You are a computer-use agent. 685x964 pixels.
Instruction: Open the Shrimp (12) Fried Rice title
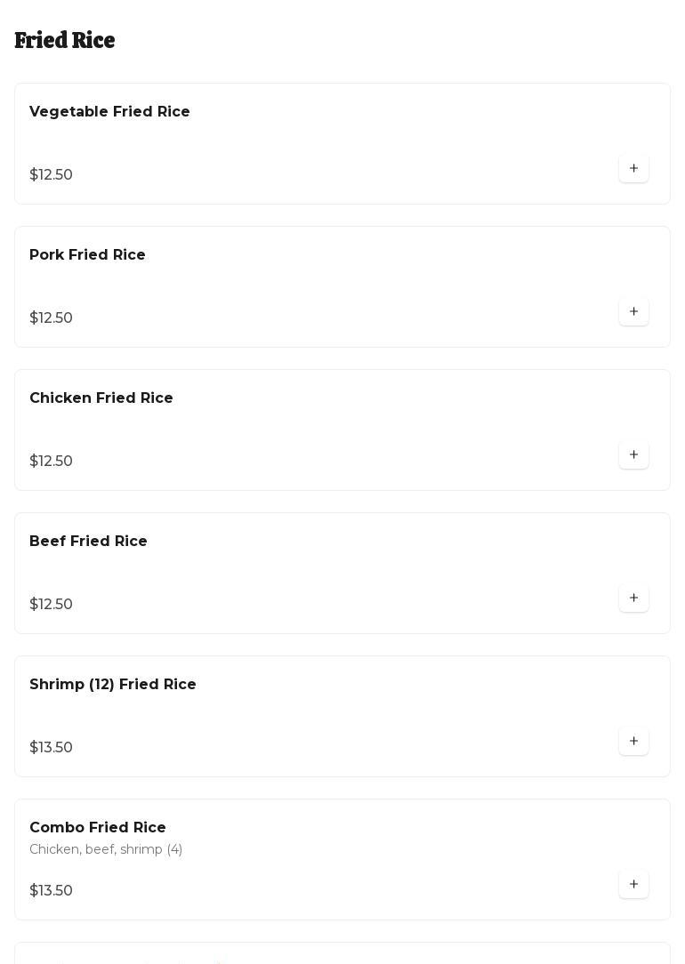pos(113,685)
